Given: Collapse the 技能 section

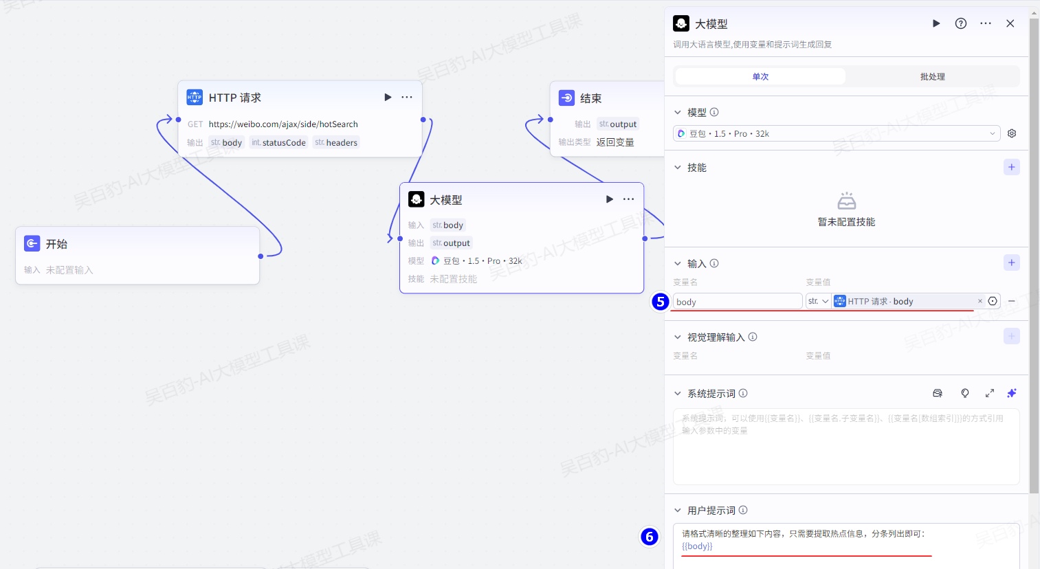Looking at the screenshot, I should click(678, 168).
